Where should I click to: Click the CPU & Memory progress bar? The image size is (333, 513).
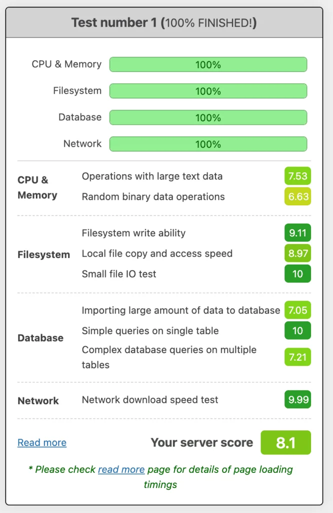(x=208, y=64)
